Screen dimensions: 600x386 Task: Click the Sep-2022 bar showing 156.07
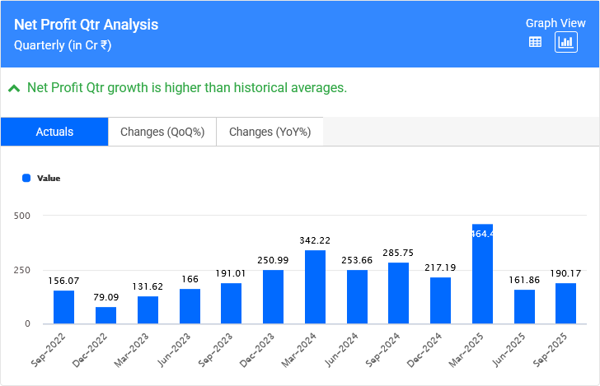pos(64,307)
